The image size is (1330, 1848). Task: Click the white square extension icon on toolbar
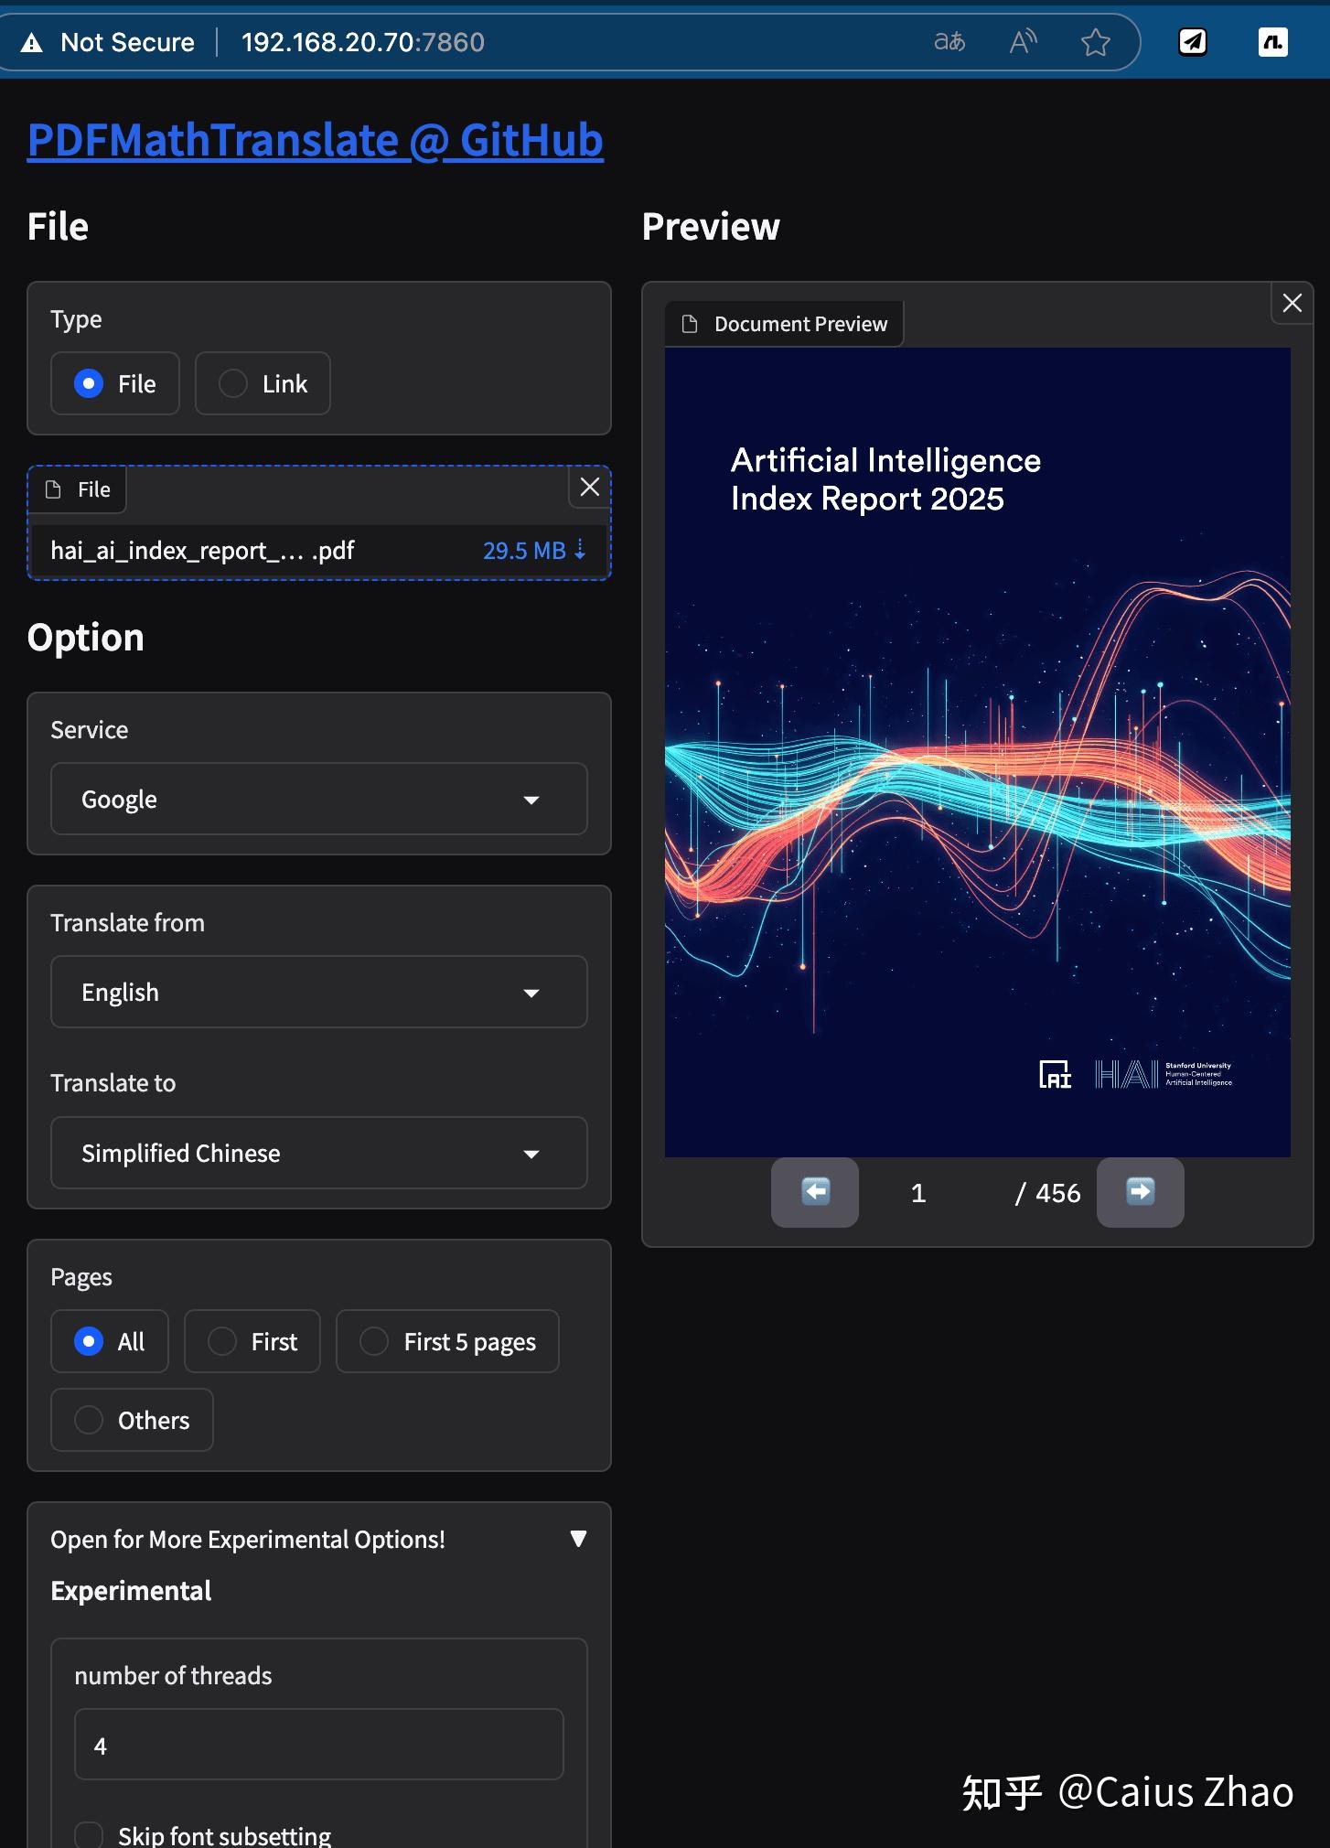[1273, 42]
